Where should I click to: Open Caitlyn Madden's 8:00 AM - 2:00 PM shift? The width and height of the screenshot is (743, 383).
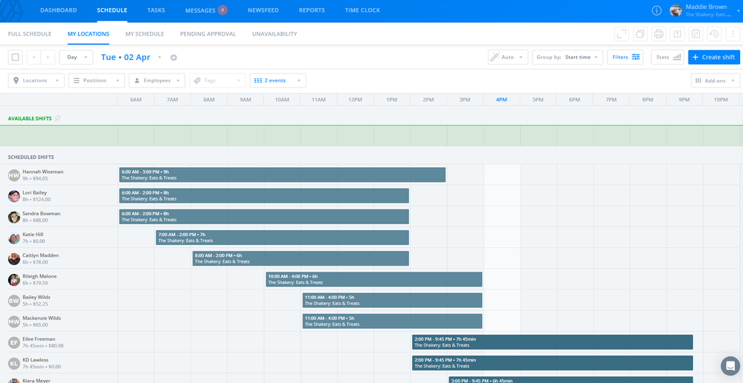[300, 258]
